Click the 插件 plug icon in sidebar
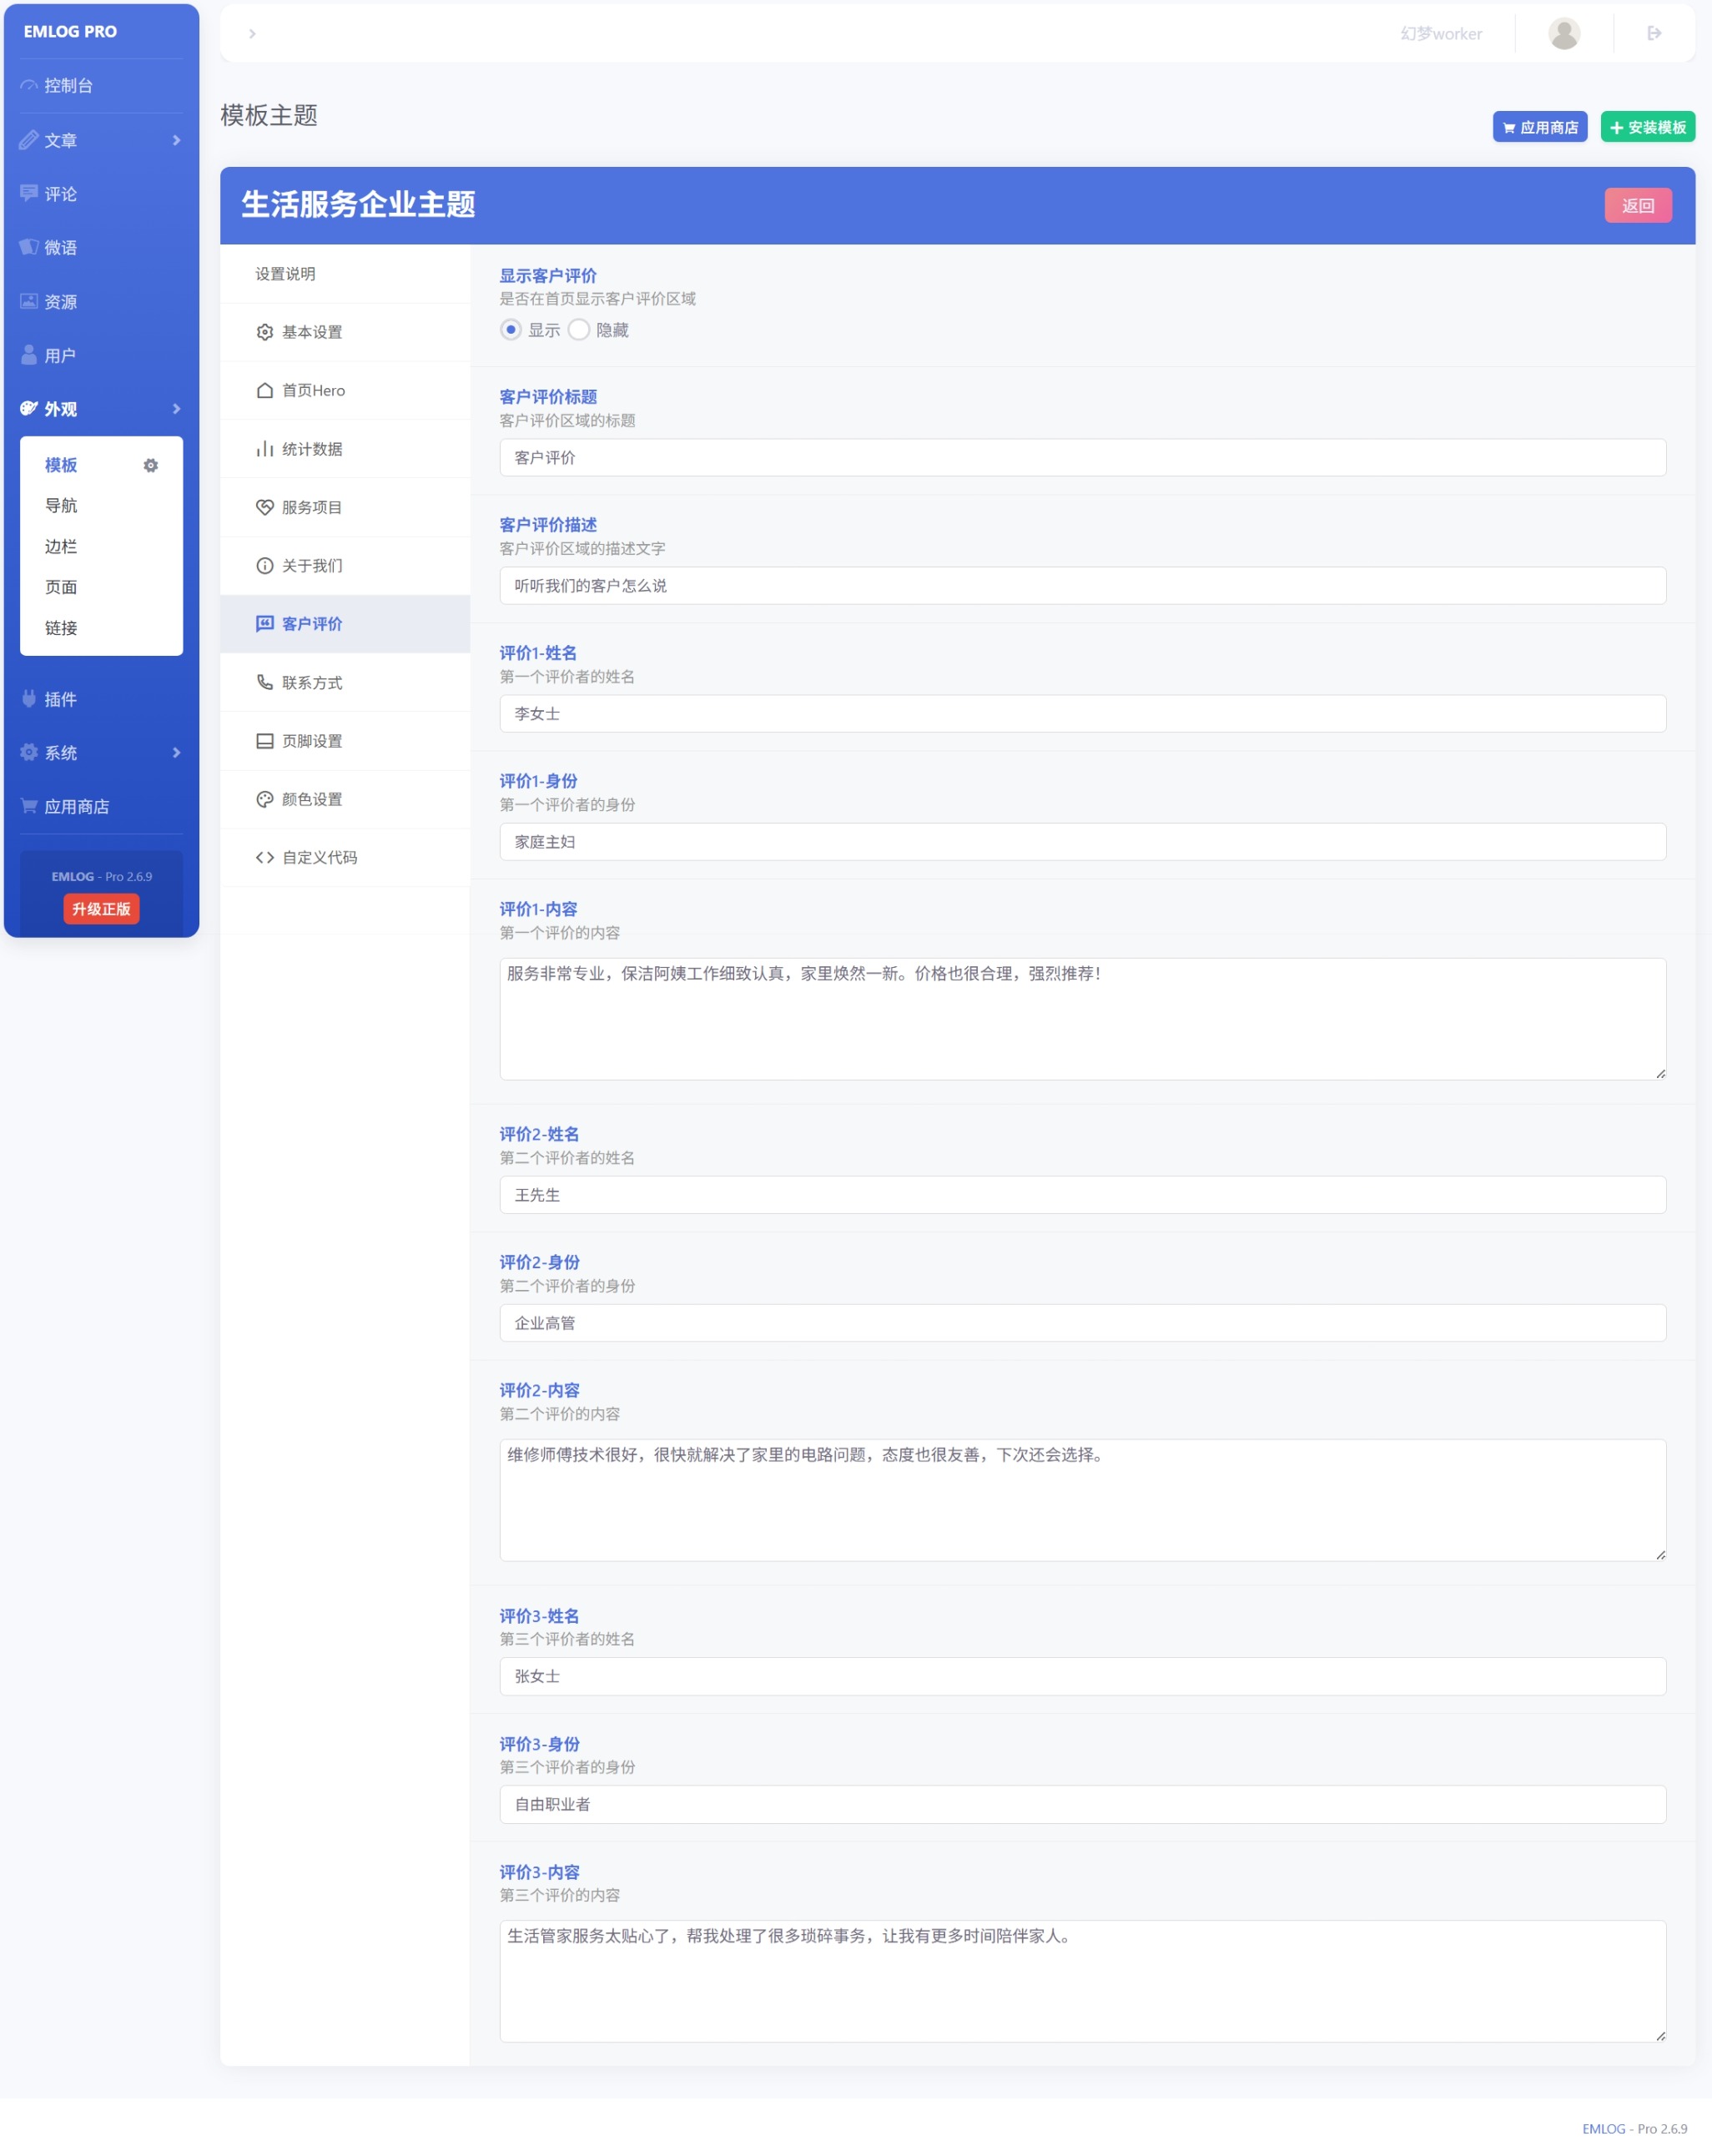The height and width of the screenshot is (2156, 1712). tap(29, 699)
